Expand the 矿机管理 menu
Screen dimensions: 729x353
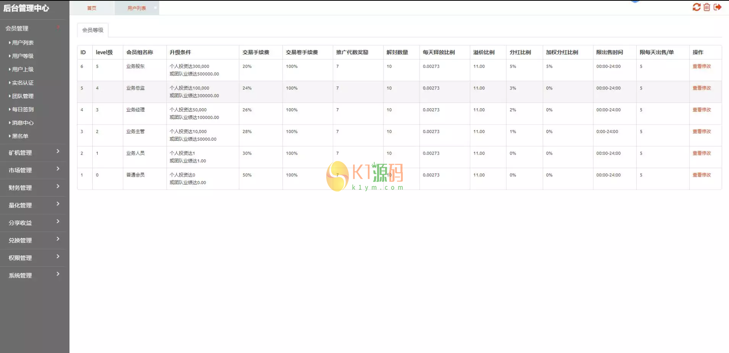pos(33,153)
